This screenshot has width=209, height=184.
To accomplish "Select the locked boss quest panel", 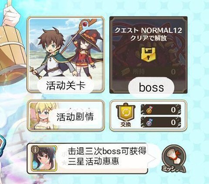I will (148, 55).
